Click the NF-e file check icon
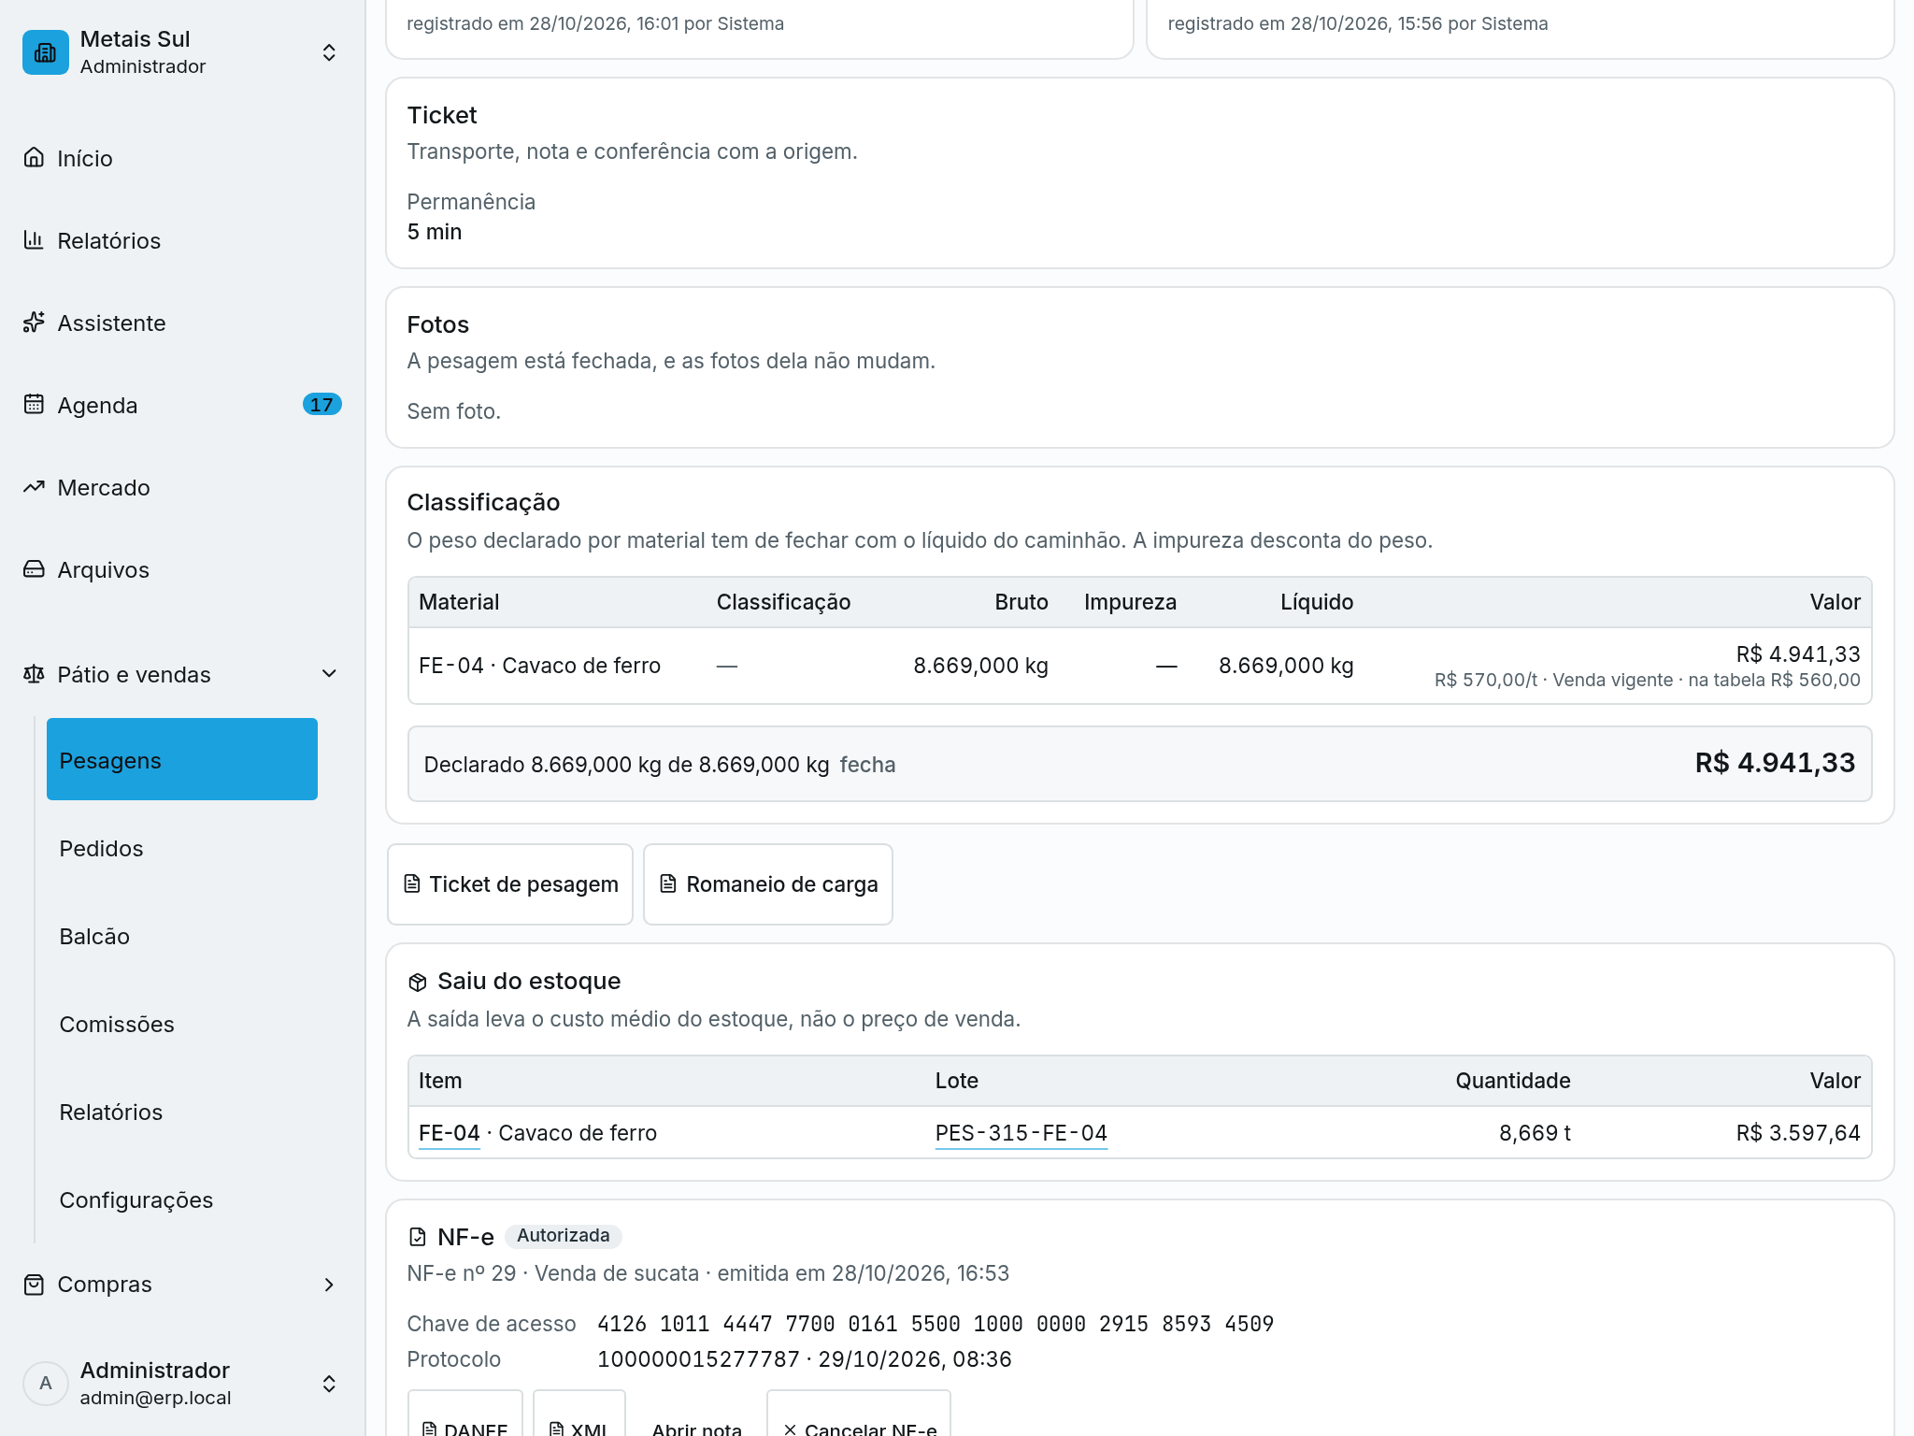This screenshot has width=1914, height=1436. [418, 1237]
